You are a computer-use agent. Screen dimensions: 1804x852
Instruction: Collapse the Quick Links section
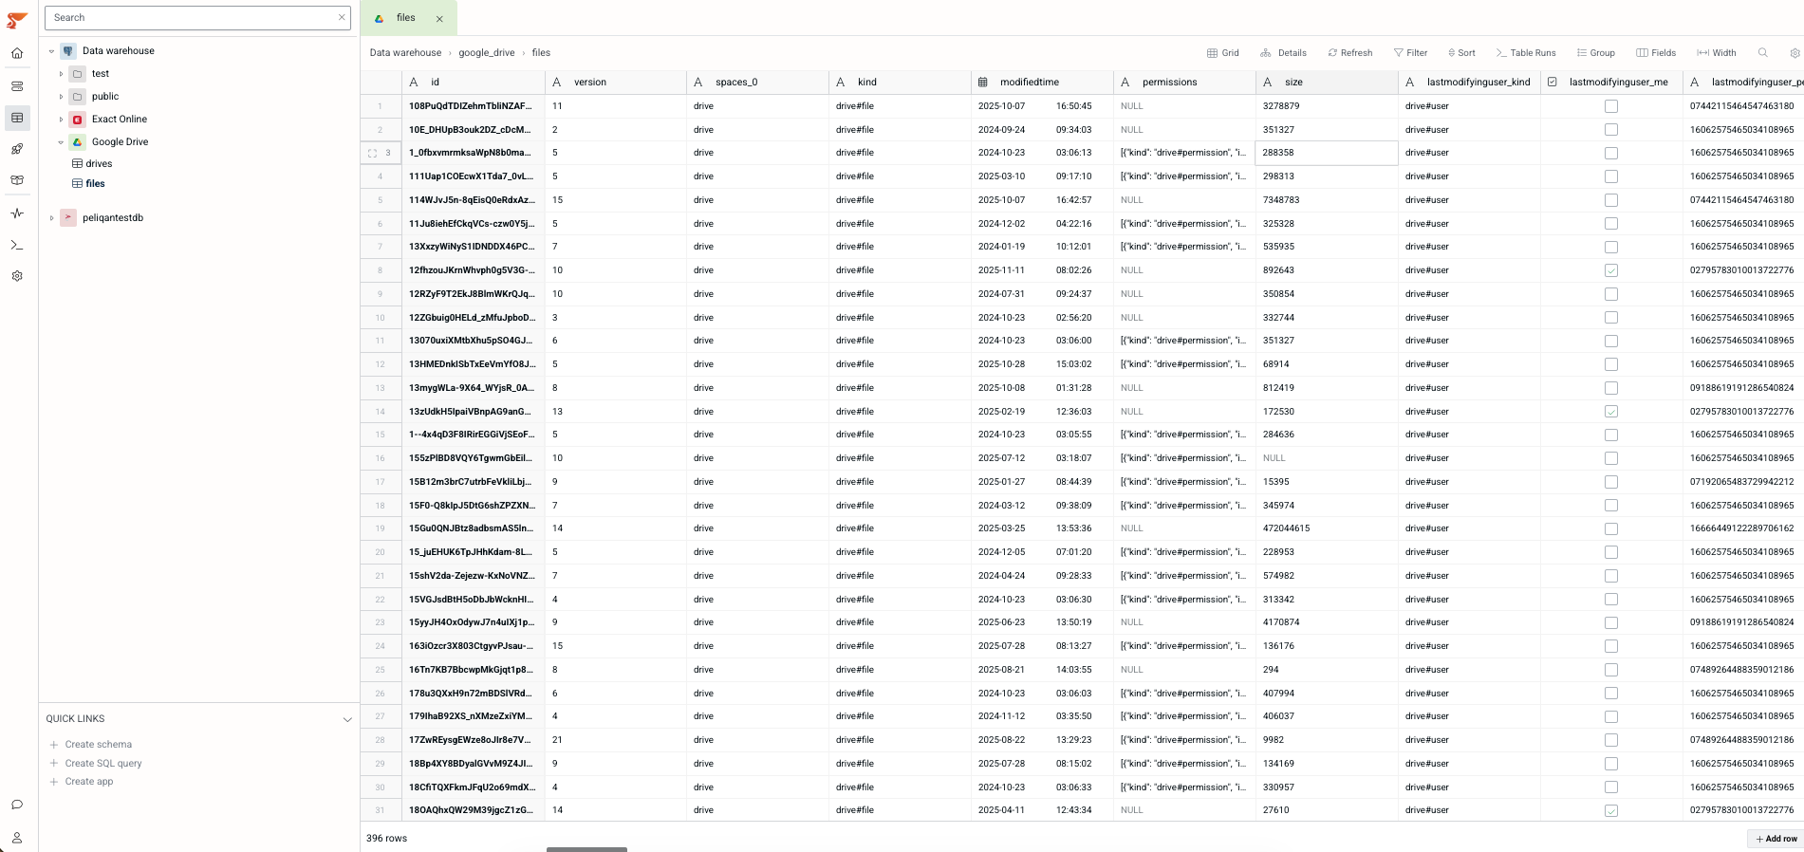pyautogui.click(x=347, y=719)
